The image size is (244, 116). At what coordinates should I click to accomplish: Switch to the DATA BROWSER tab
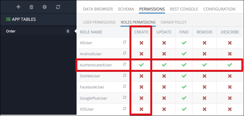tap(98, 9)
